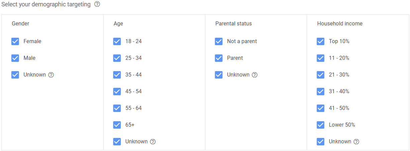Toggle the Parent status checkbox
The image size is (410, 151).
point(219,58)
